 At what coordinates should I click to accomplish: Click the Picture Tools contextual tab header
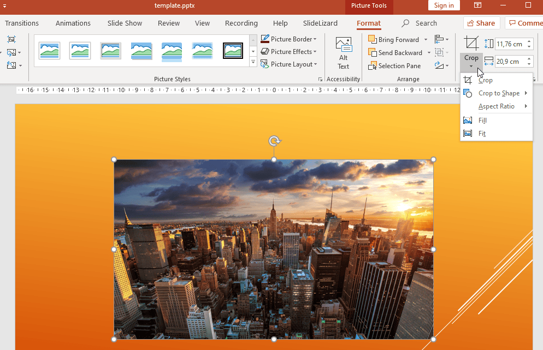369,5
